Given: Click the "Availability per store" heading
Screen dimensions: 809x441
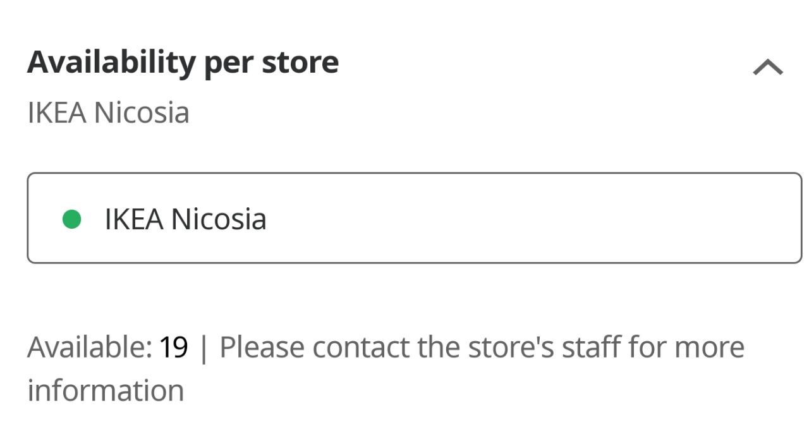Looking at the screenshot, I should (183, 63).
